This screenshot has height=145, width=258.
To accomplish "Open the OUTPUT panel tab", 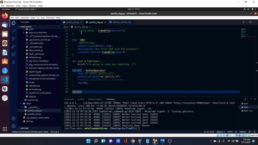I will 81,99.
